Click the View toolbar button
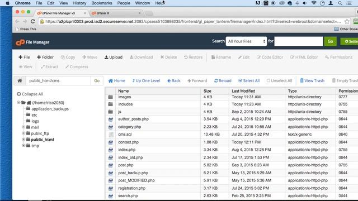Image resolution: width=358 pixels, height=201 pixels. [x=26, y=67]
